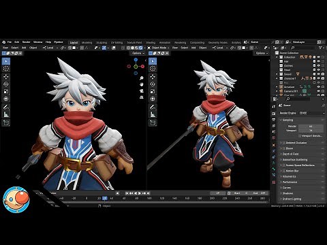The image size is (327, 245).
Task: Open the Add menu in right viewport
Action: click(x=193, y=48)
